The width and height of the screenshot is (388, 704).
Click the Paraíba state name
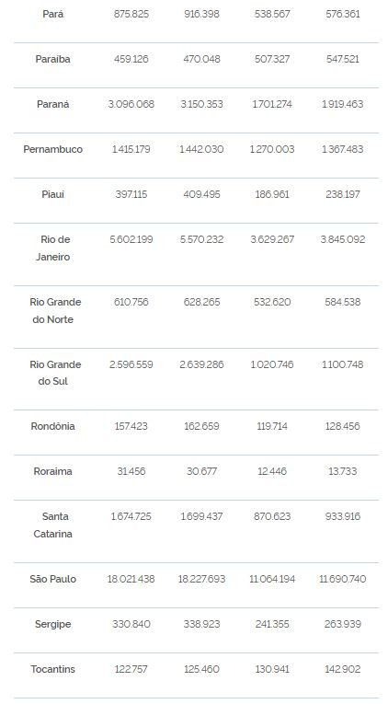tap(53, 59)
